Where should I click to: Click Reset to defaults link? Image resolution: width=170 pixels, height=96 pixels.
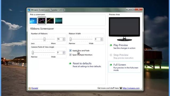82,63
